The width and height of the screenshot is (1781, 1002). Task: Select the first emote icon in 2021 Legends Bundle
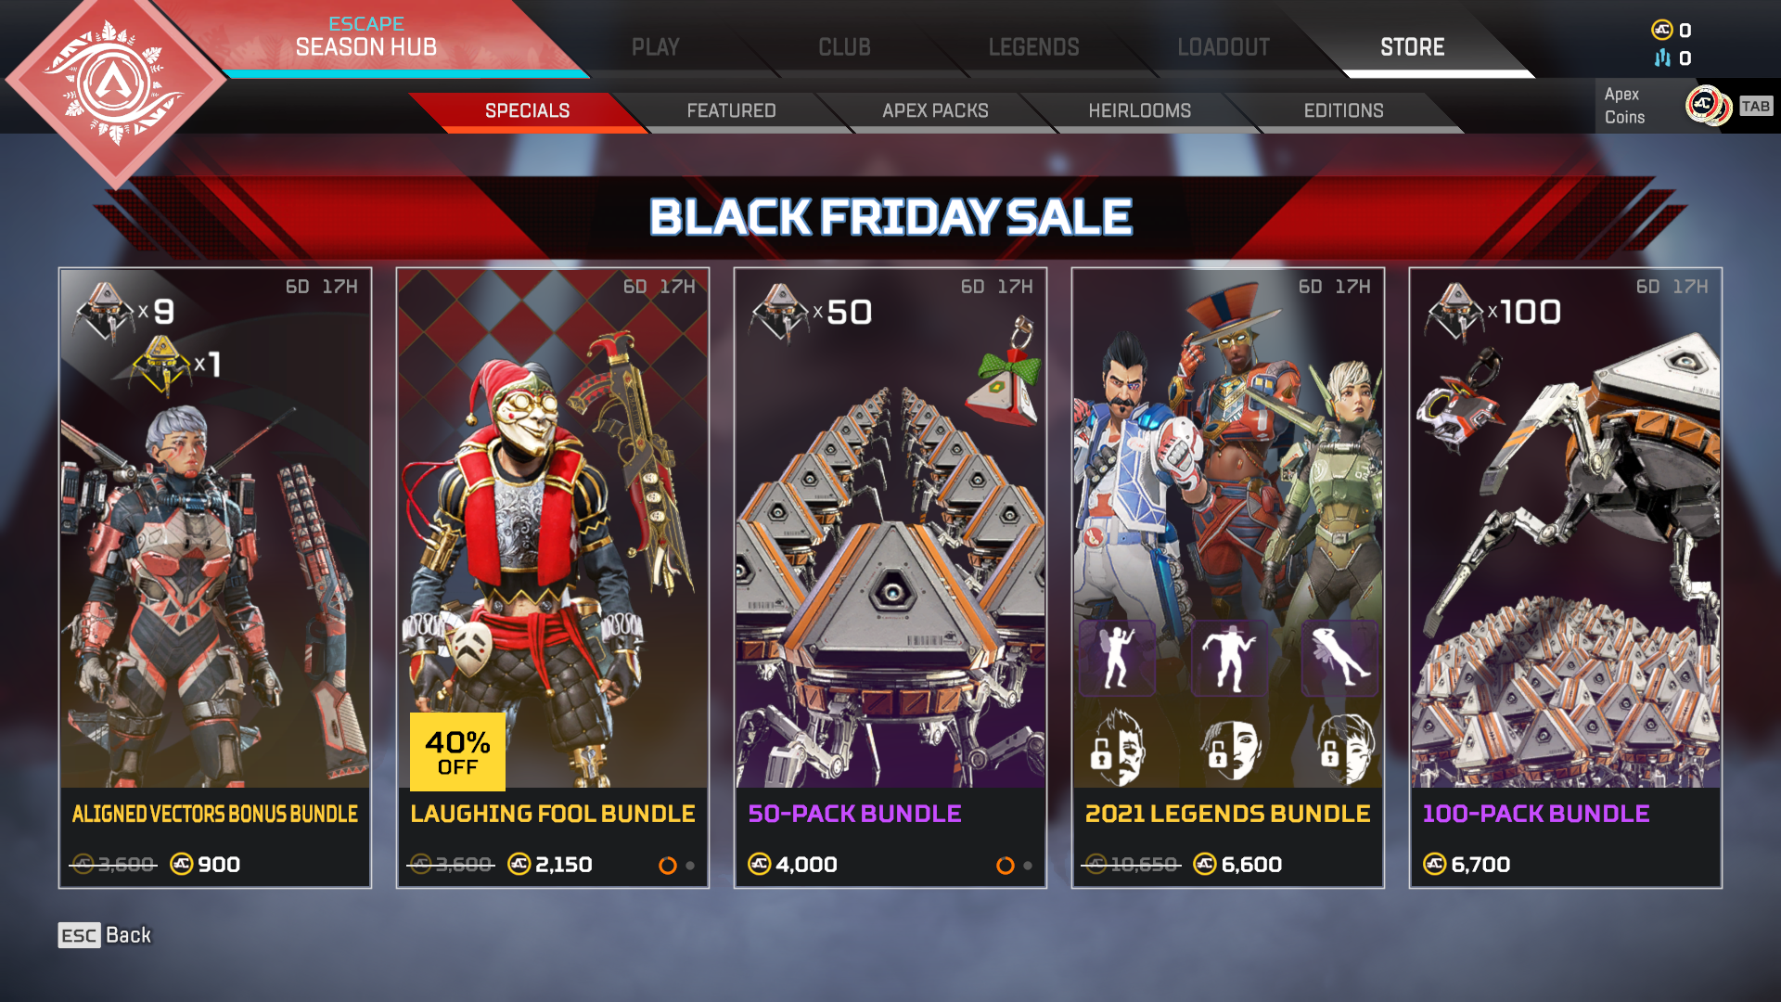(x=1117, y=658)
